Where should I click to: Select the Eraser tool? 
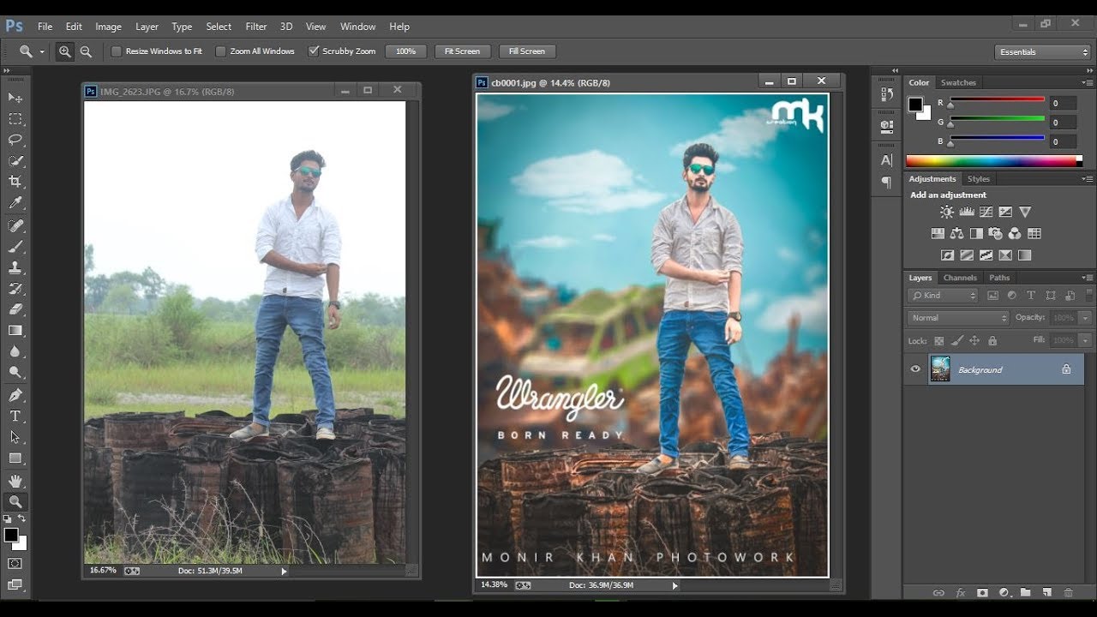pyautogui.click(x=15, y=309)
